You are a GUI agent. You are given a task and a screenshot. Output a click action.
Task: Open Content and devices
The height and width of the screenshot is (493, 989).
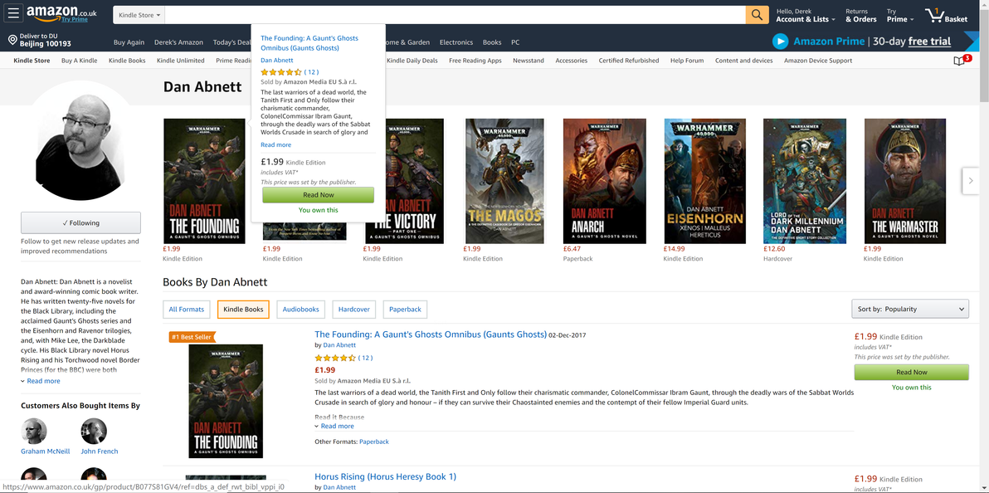[743, 61]
